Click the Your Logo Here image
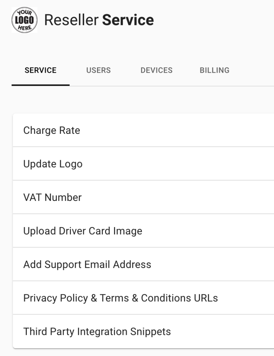274x356 pixels. pyautogui.click(x=24, y=20)
